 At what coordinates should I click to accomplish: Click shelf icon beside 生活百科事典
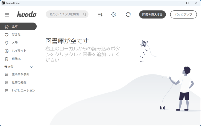(x=7, y=74)
